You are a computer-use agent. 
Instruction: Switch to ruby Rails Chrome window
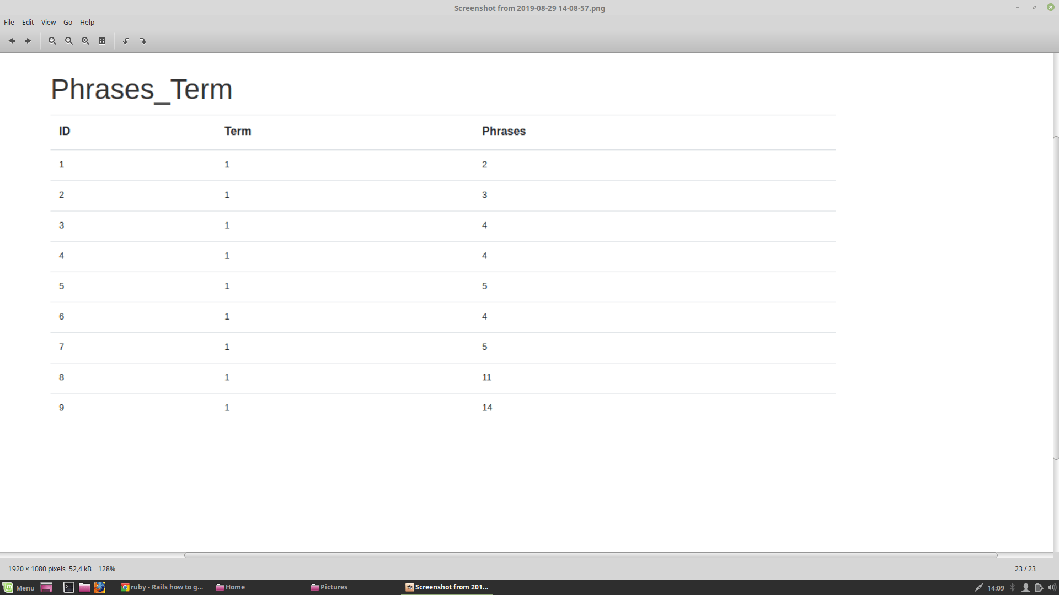point(163,587)
